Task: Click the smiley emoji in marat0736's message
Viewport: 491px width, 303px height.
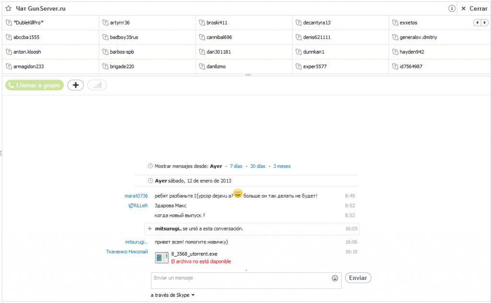Action: click(x=238, y=194)
